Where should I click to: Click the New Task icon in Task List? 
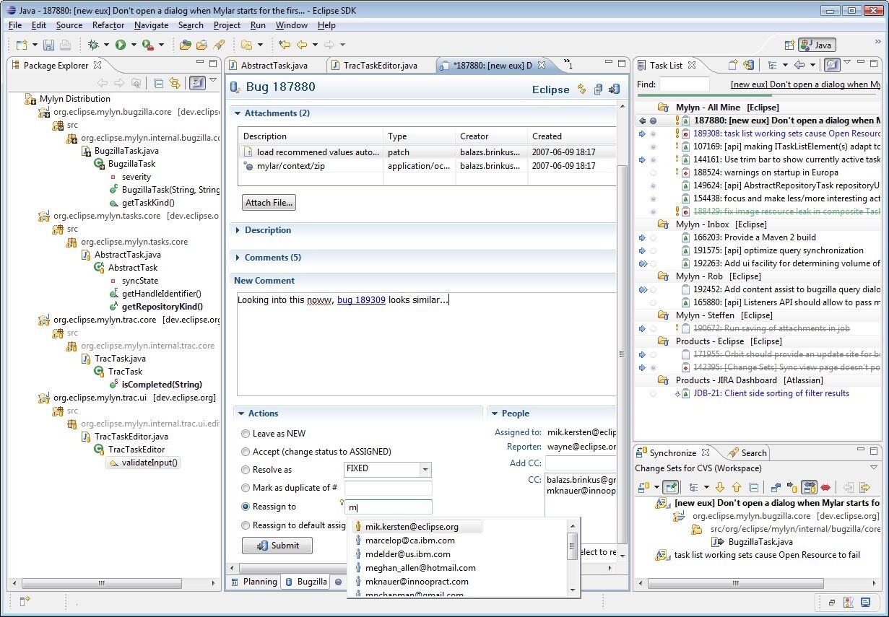(733, 65)
